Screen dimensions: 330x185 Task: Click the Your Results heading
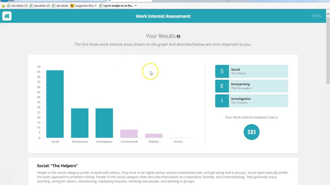[160, 36]
